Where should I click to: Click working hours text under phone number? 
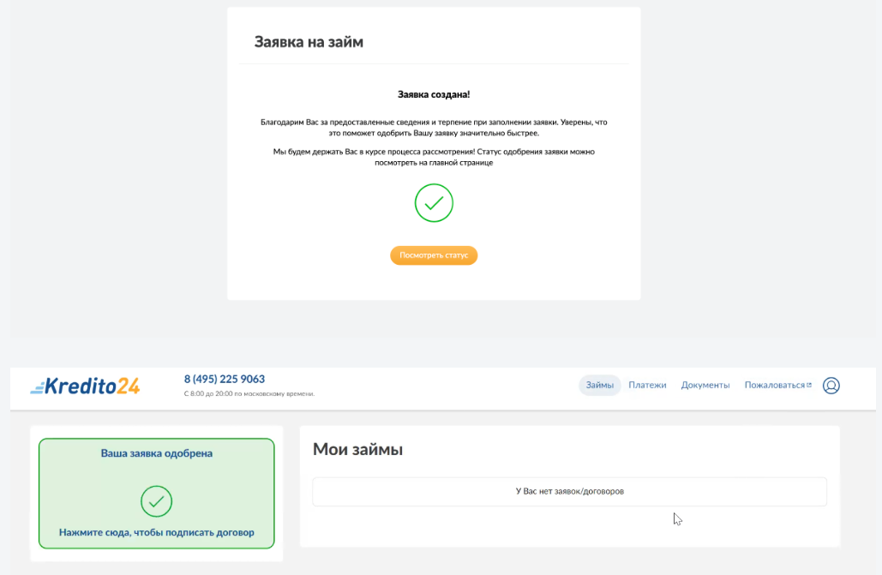(x=249, y=394)
